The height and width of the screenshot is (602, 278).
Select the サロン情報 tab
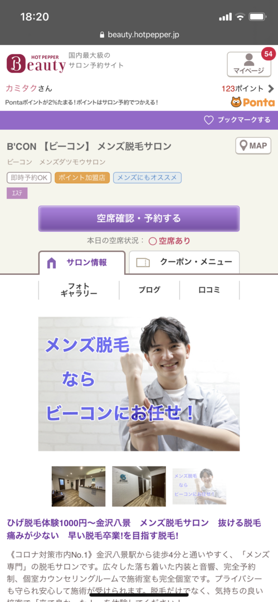[82, 263]
